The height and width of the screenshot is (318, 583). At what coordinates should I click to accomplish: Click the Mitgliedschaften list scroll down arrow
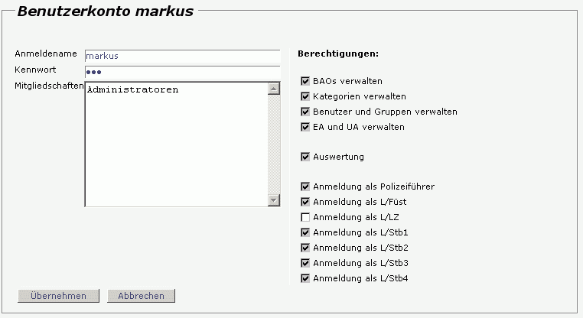point(274,200)
